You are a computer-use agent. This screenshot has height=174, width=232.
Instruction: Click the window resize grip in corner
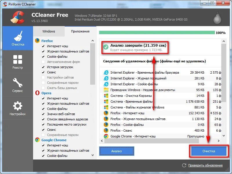[227, 170]
